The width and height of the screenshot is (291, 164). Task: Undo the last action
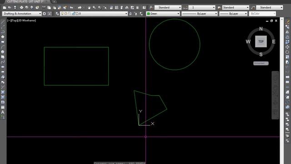tap(72, 8)
